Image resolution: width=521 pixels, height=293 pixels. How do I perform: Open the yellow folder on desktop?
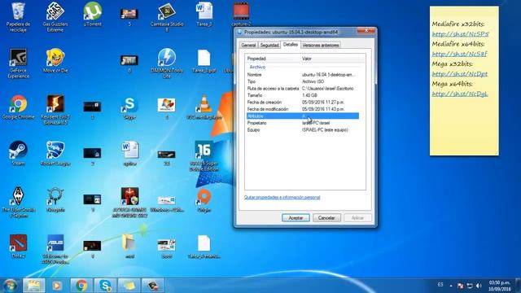point(129,247)
